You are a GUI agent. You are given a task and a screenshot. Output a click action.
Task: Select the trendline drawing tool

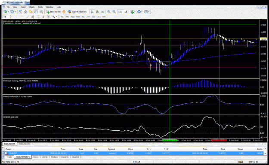[28, 17]
